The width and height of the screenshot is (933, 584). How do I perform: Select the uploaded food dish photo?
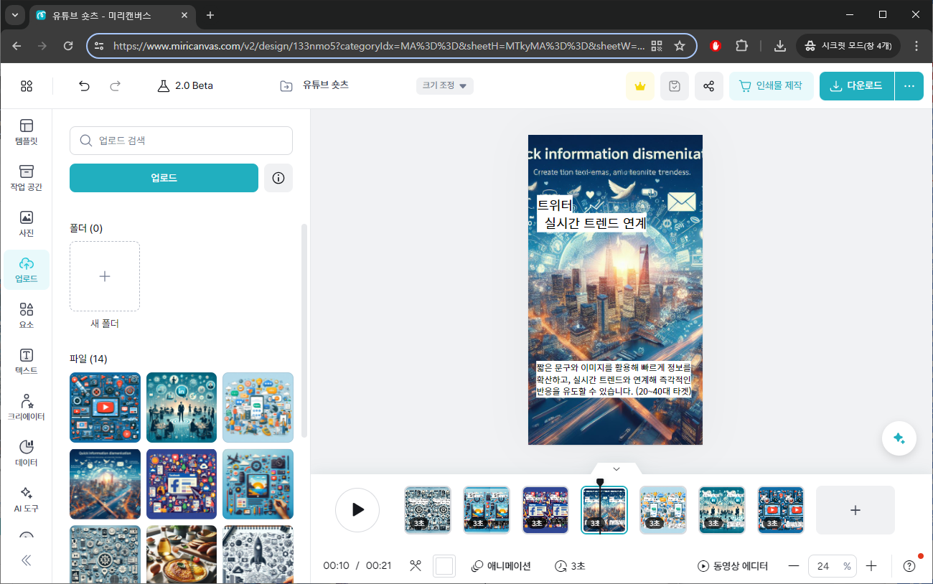(x=182, y=555)
